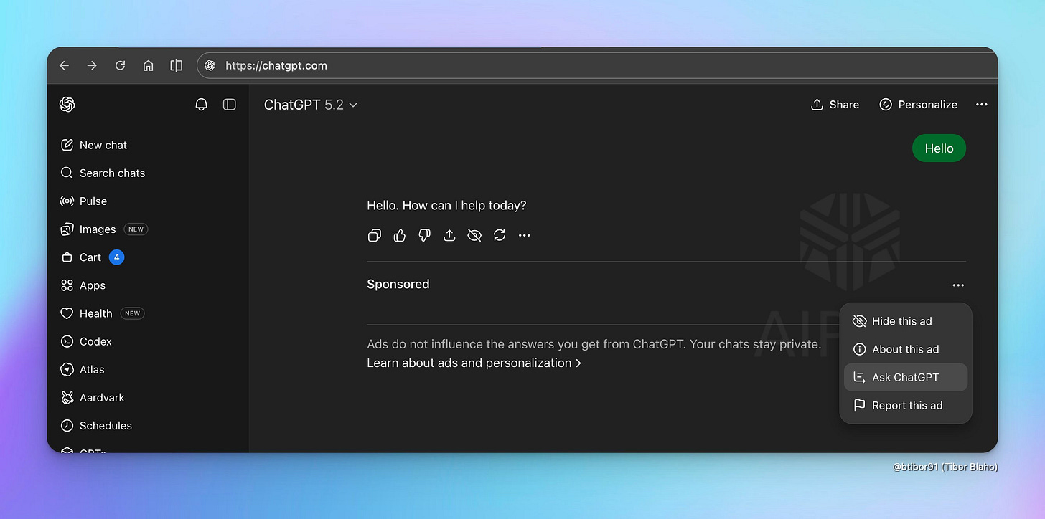1045x519 pixels.
Task: Copy the response with the copy icon
Action: click(x=375, y=235)
